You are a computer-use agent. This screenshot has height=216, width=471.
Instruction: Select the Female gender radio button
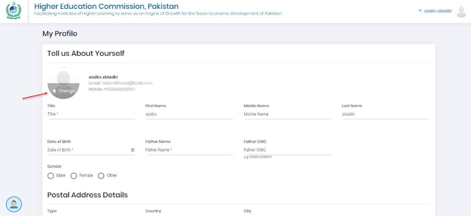(x=74, y=176)
